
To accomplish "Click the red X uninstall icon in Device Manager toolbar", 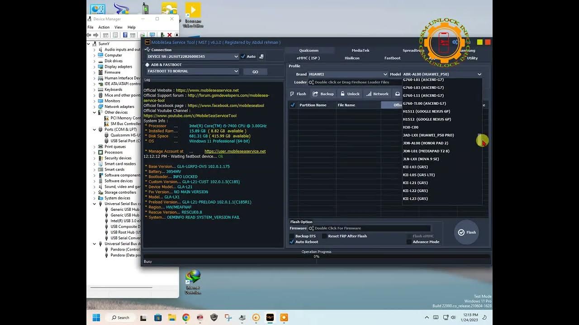I will [x=170, y=35].
